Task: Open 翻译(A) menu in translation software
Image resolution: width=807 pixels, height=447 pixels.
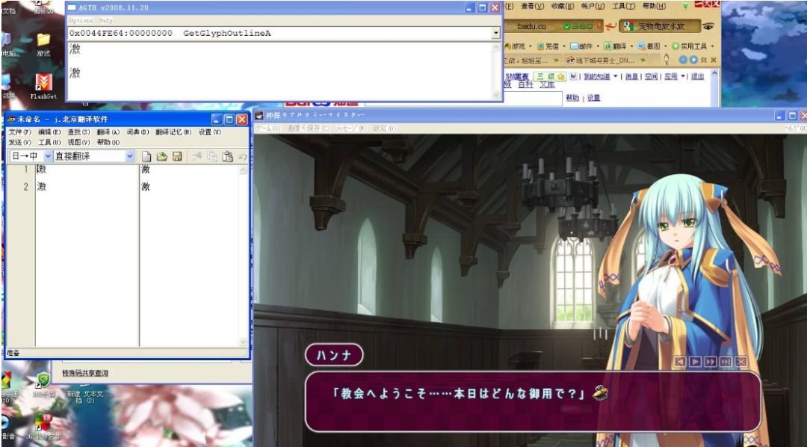Action: coord(108,132)
